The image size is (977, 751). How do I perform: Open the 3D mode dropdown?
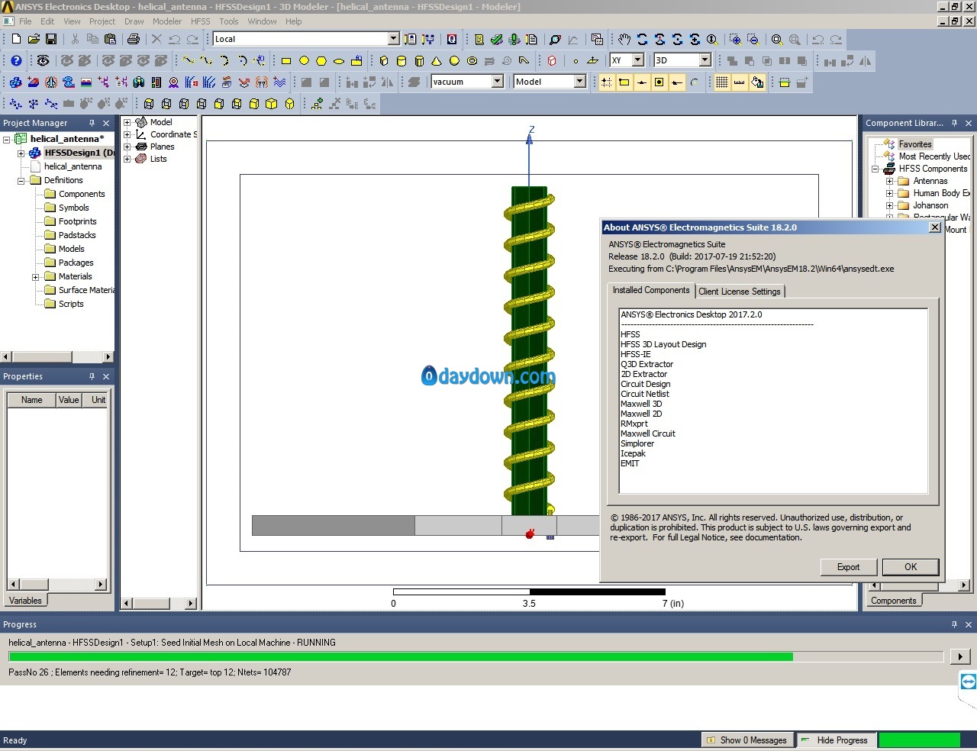pos(705,60)
